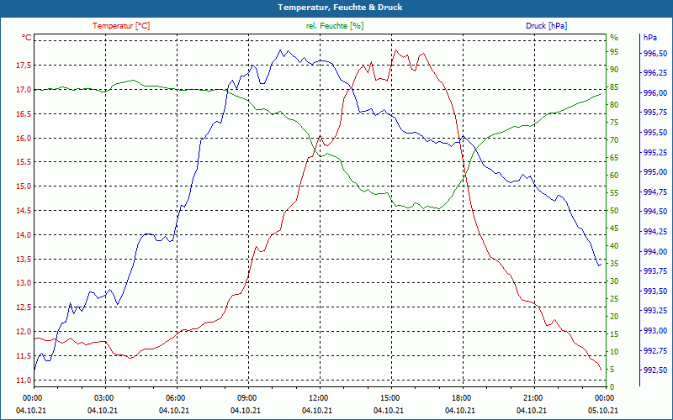Click the '05.10.21' date label

tap(603, 410)
